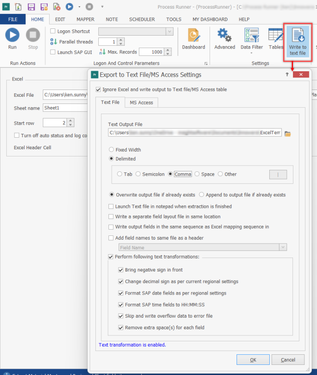Open the Run dropdown arrow in quick access toolbar
This screenshot has height=375, width=317.
(x=79, y=7)
